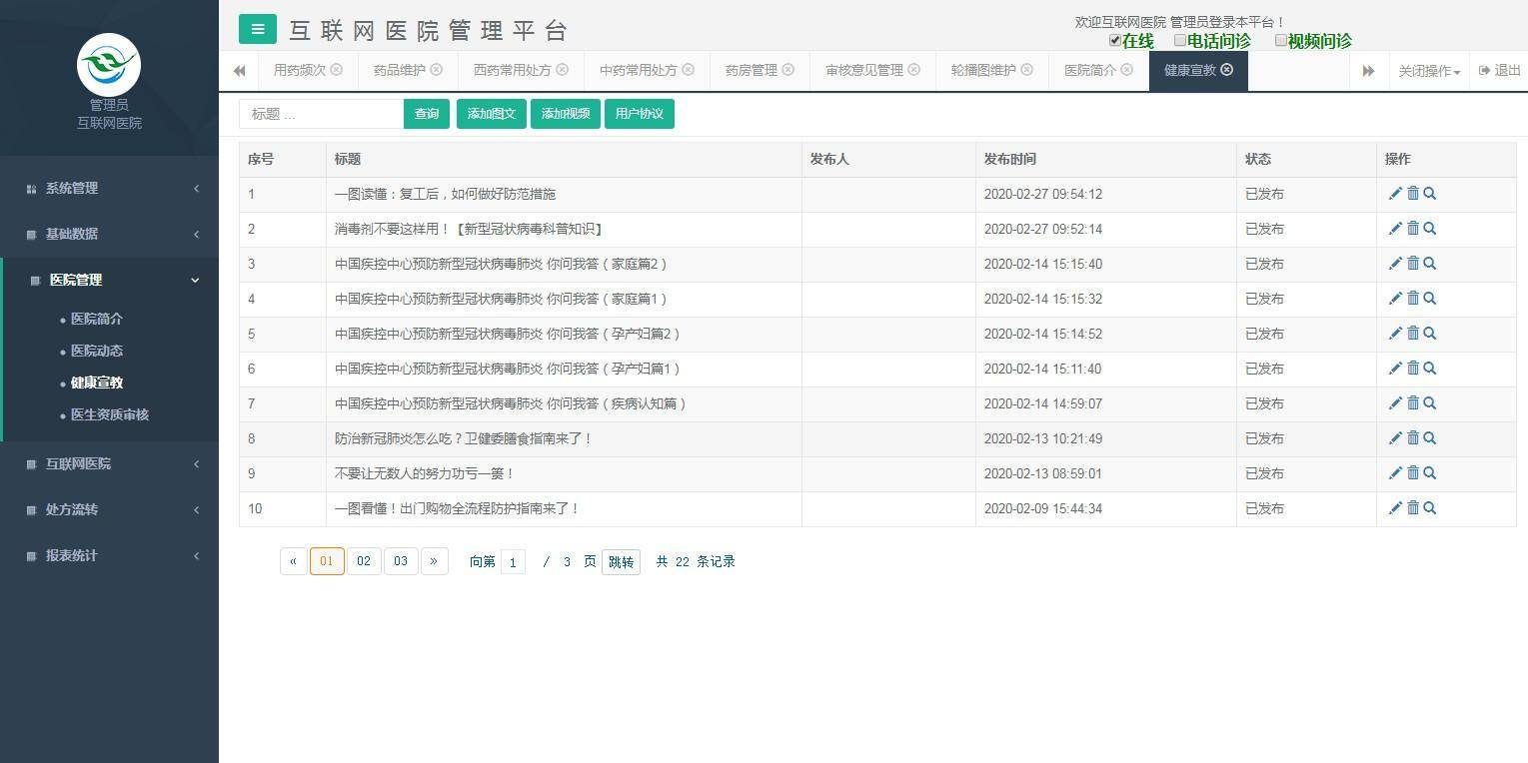Image resolution: width=1528 pixels, height=763 pixels.
Task: Click the green hamburger menu toggle button
Action: (257, 29)
